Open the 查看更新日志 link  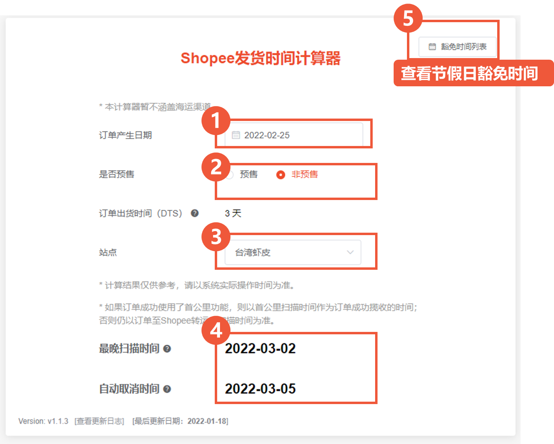[x=100, y=421]
